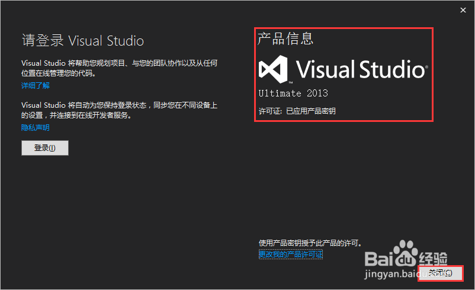475x290 pixels.
Task: Click the Ultimate 2013 edition label
Action: click(293, 94)
